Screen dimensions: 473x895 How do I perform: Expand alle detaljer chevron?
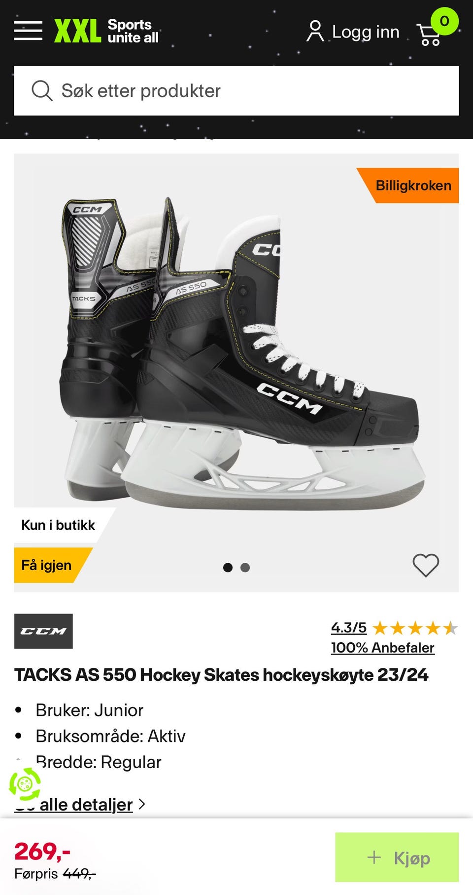click(x=142, y=804)
